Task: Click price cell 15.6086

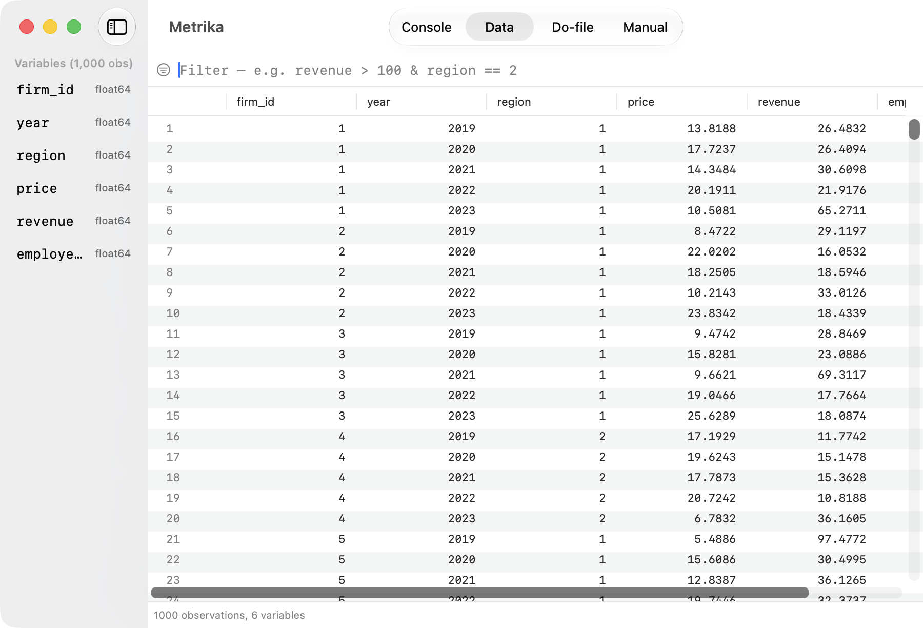Action: click(711, 559)
